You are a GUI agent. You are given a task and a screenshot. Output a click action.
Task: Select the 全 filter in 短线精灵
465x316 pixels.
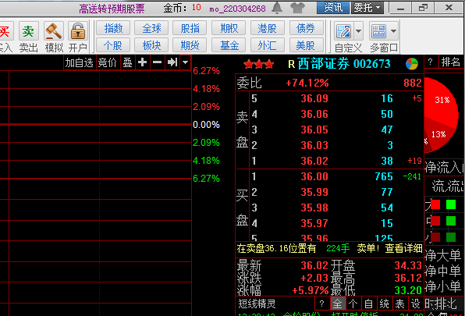tap(338, 304)
